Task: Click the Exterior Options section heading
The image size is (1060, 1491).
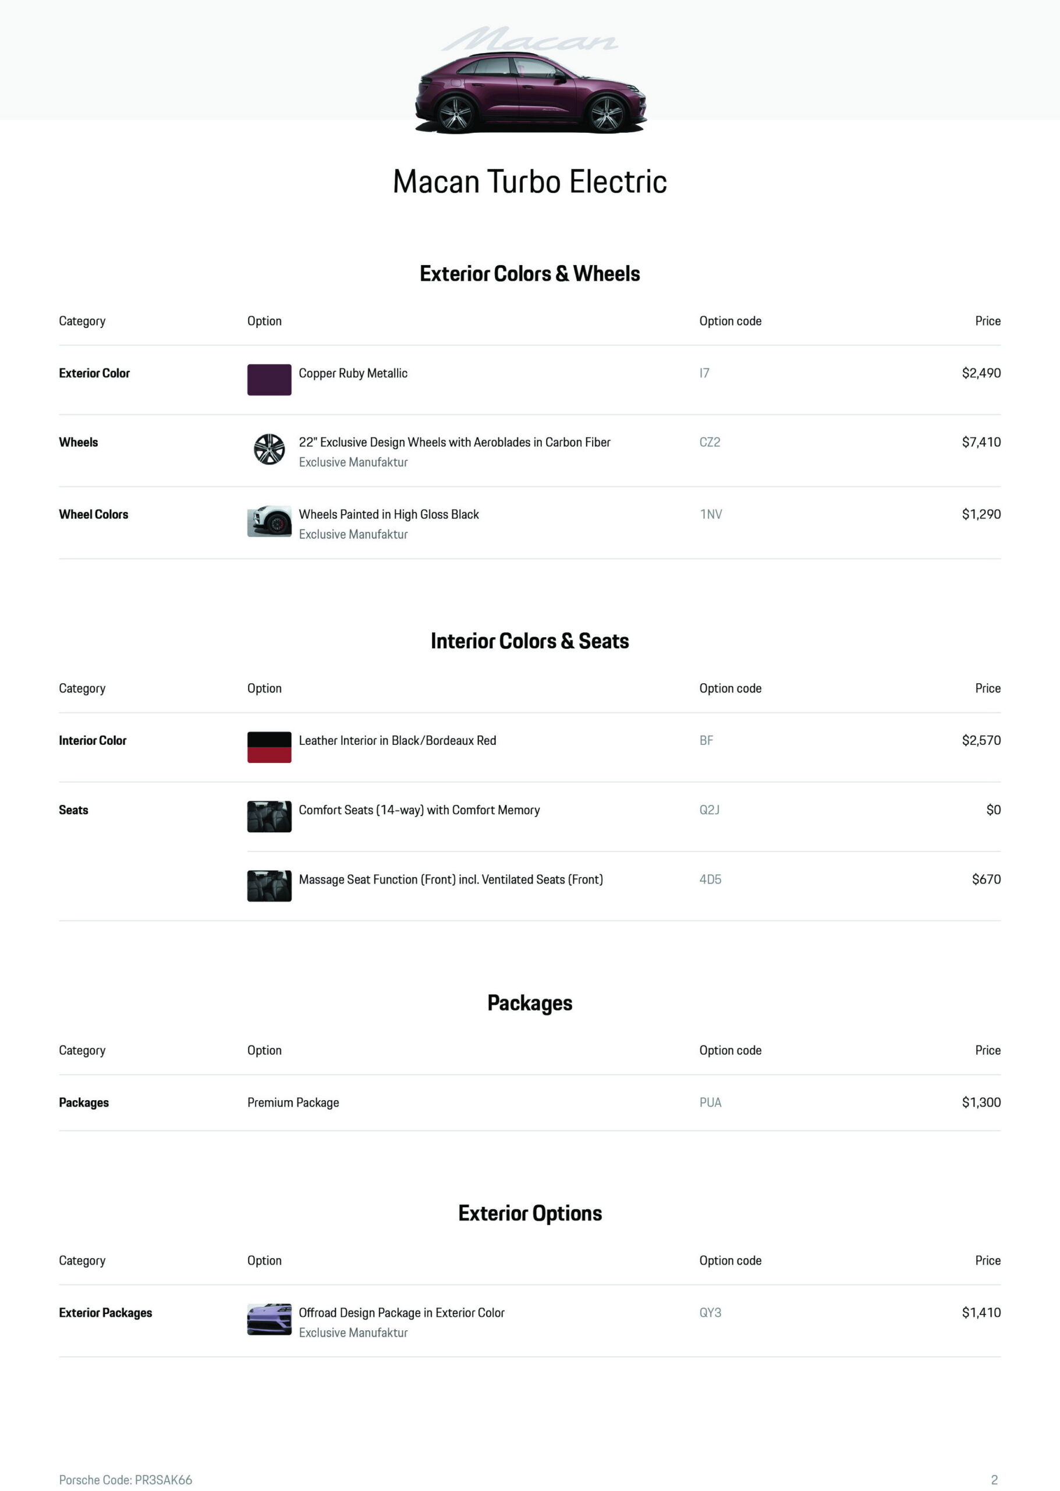Action: [529, 1213]
